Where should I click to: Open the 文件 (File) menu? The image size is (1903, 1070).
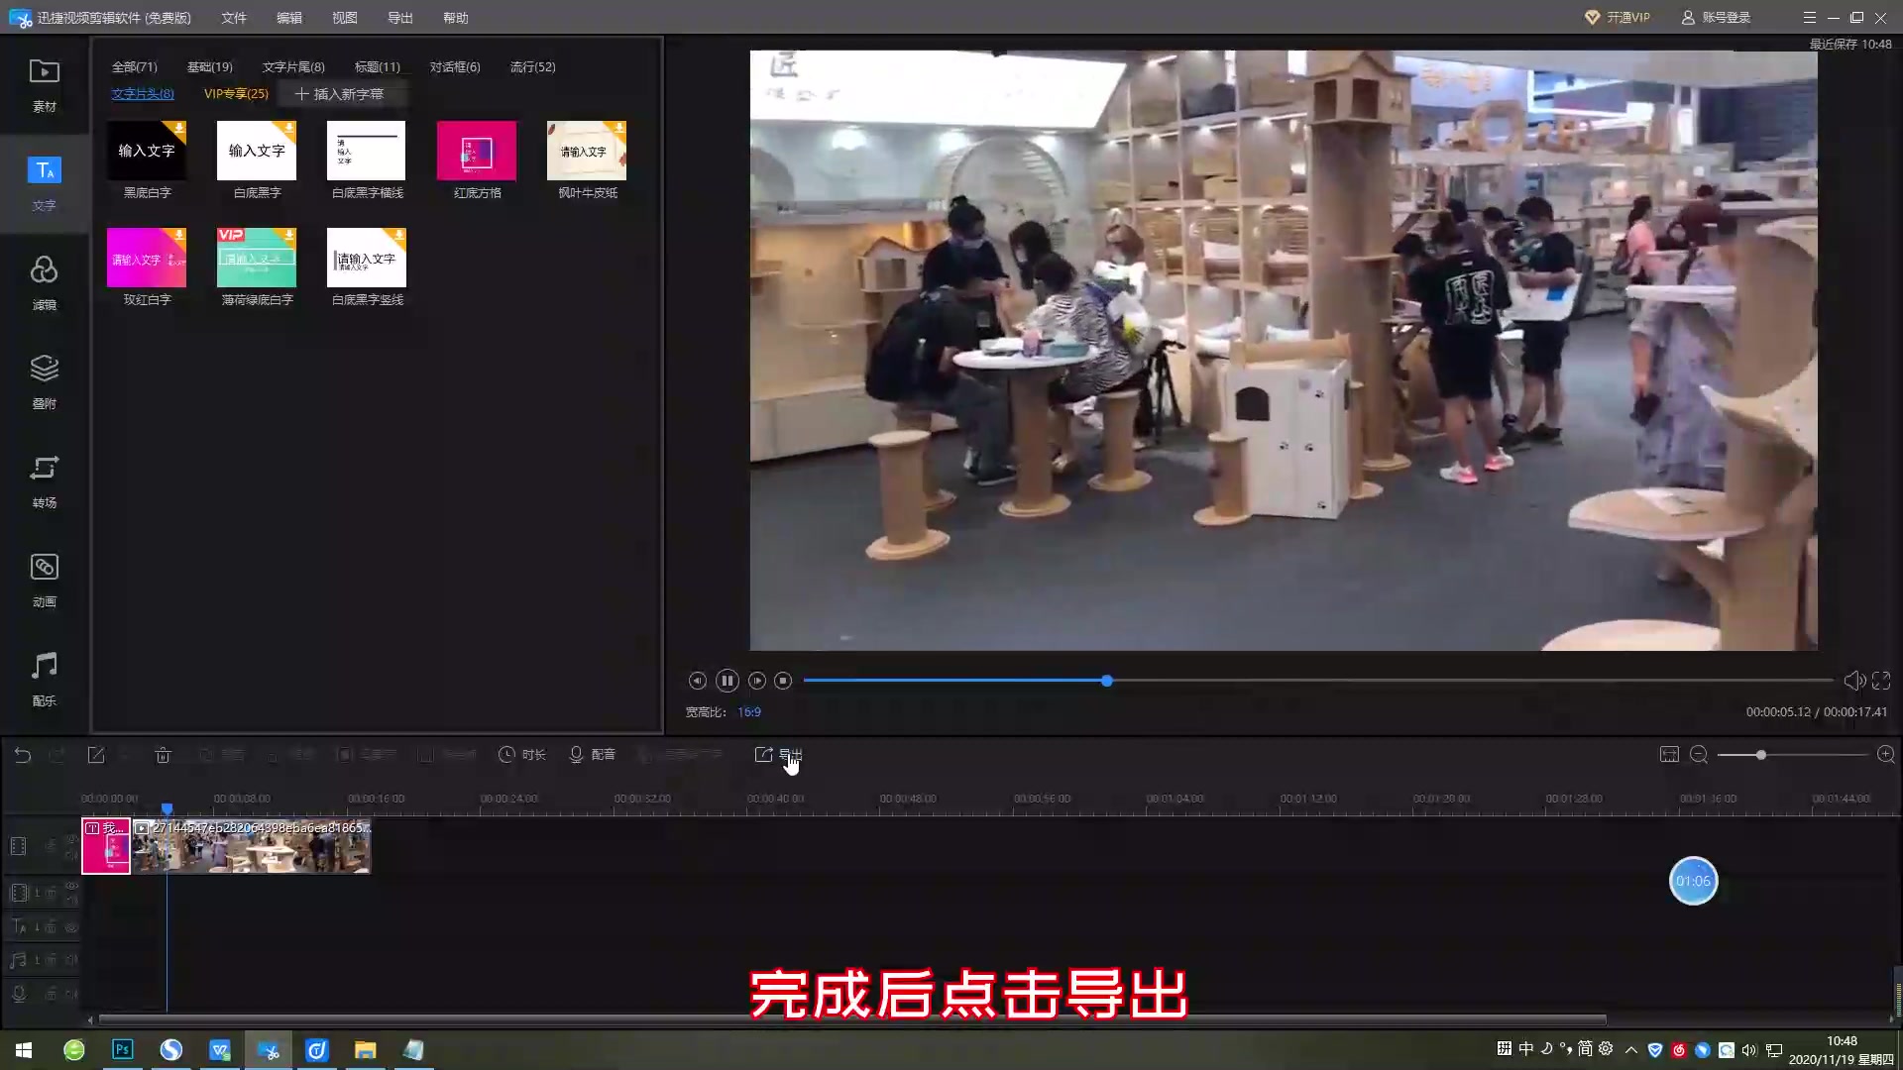coord(233,17)
